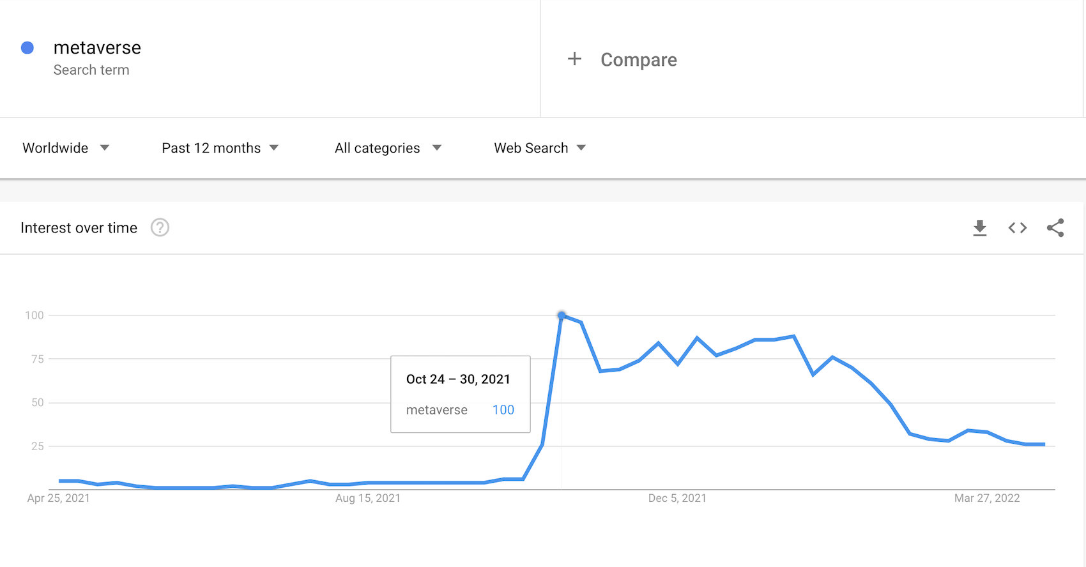This screenshot has height=567, width=1086.
Task: Click the Interest over time heading
Action: [x=79, y=228]
